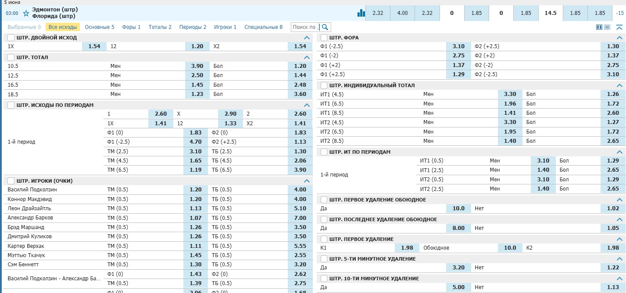Bet on 12 double chance at 1.20
The image size is (626, 293).
(x=197, y=46)
